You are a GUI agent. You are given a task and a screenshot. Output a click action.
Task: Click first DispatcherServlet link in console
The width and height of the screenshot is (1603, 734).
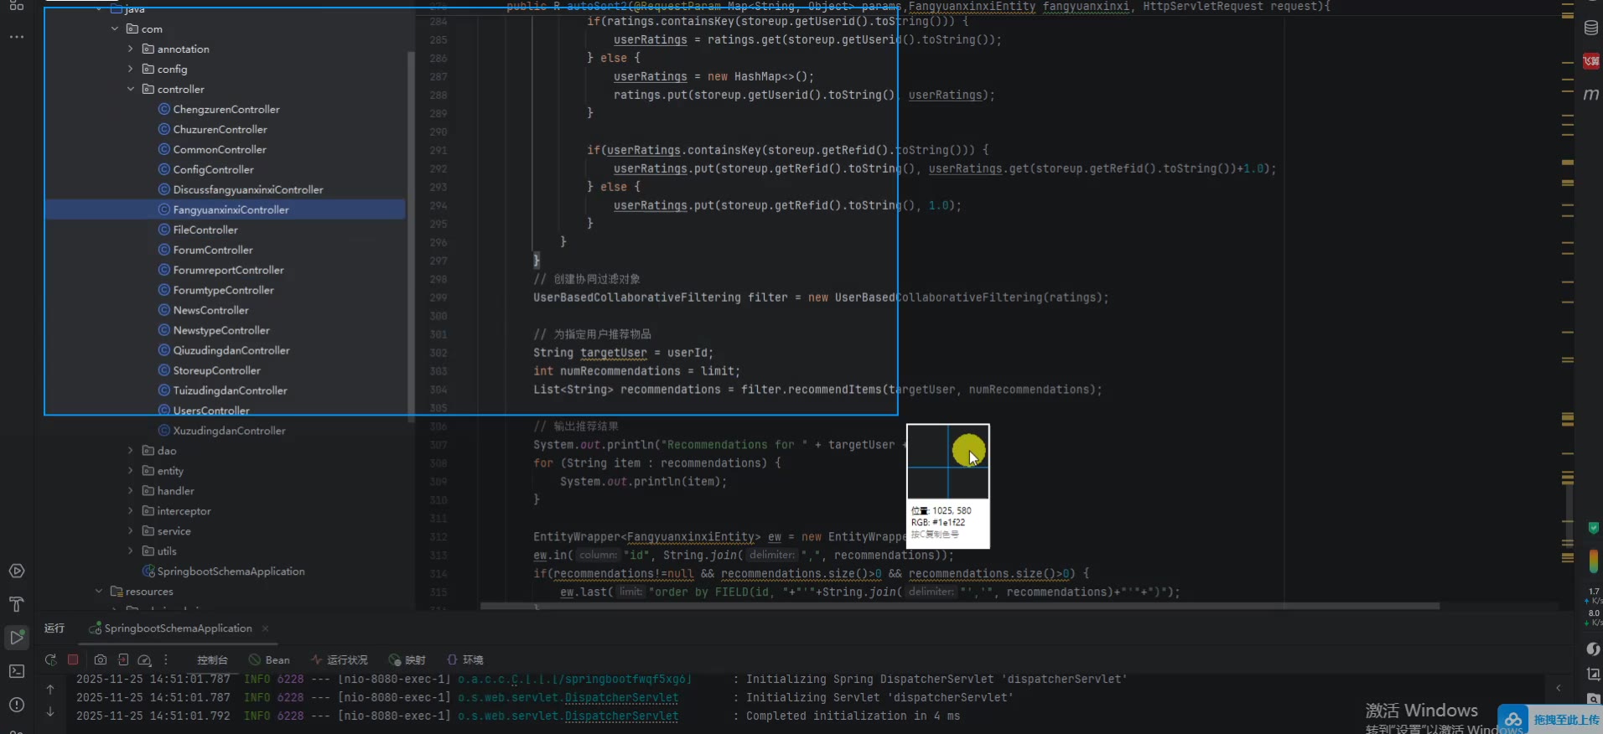[x=621, y=698]
